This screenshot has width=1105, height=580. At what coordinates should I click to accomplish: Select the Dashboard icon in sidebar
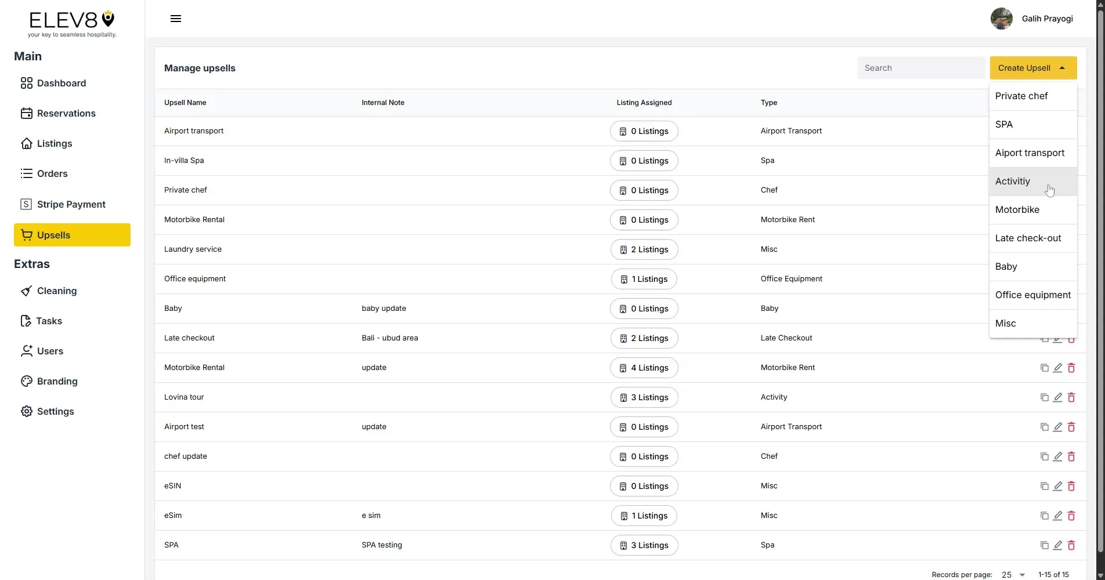26,83
